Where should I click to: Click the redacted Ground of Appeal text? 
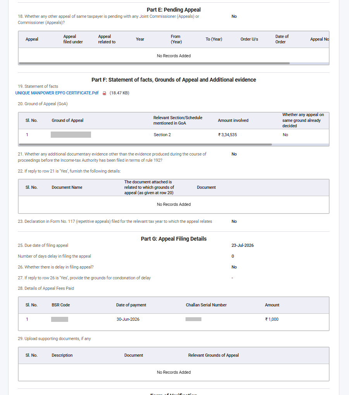(x=71, y=135)
